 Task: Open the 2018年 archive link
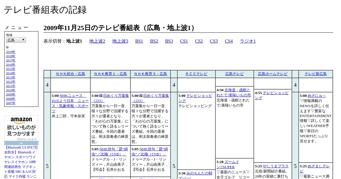pos(11,56)
